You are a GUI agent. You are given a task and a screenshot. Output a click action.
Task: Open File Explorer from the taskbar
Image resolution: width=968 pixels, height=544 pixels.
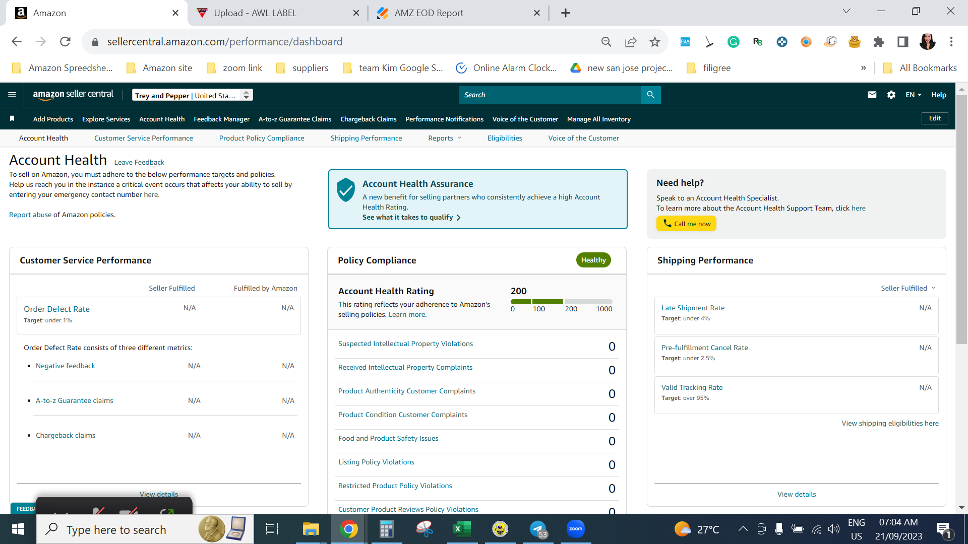point(311,529)
